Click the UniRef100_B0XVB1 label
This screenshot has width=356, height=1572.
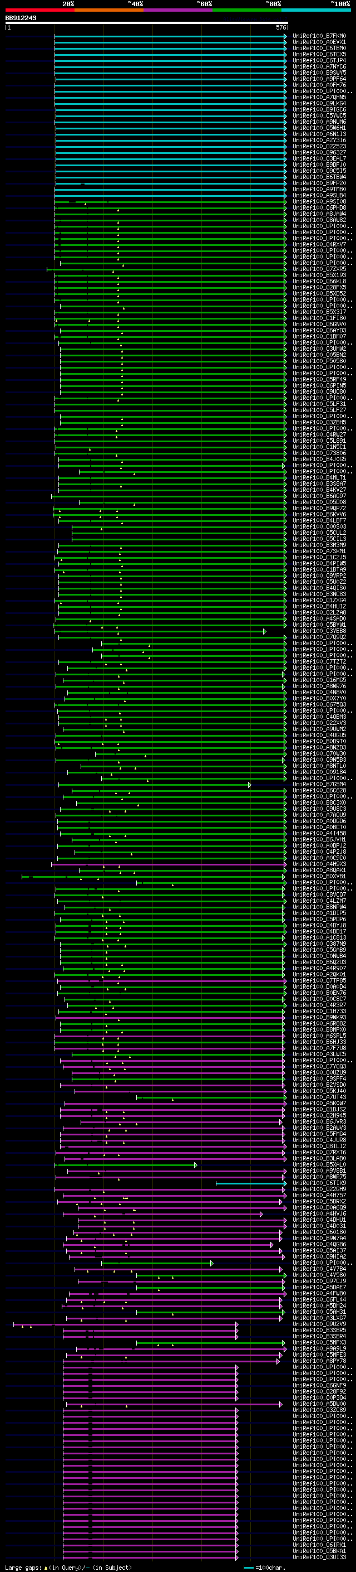[319, 876]
